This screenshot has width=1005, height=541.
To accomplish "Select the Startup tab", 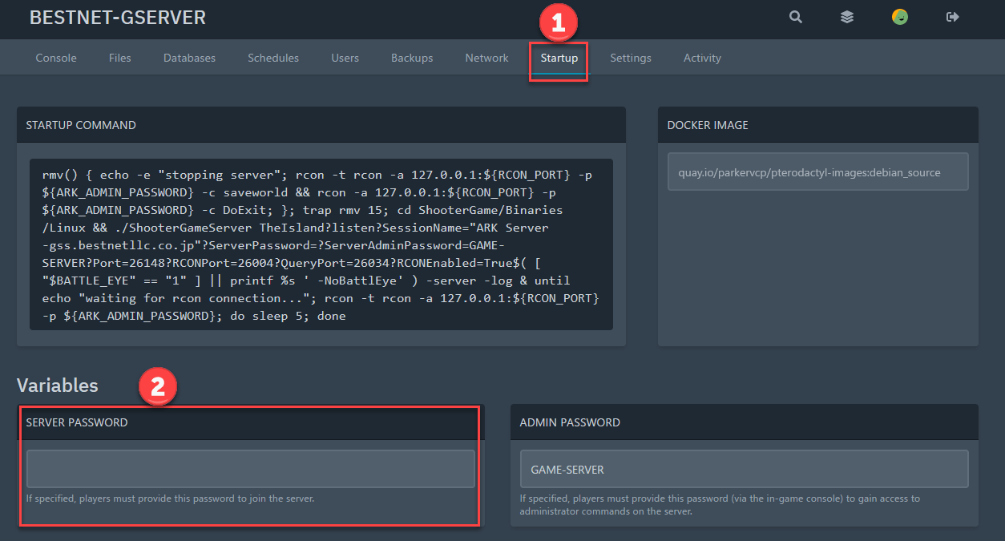I will tap(559, 58).
